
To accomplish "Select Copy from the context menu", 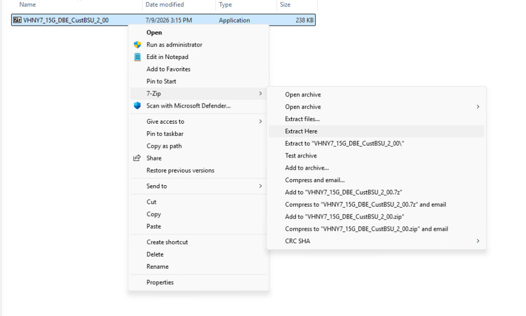I will pos(199,214).
